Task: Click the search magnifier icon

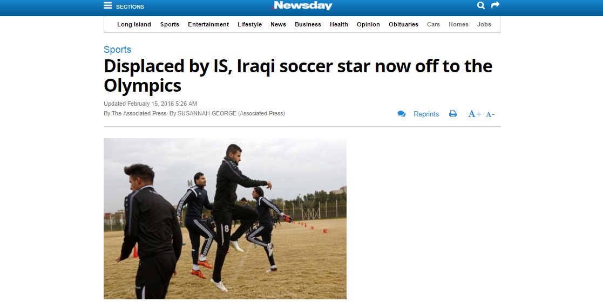Action: pyautogui.click(x=480, y=5)
